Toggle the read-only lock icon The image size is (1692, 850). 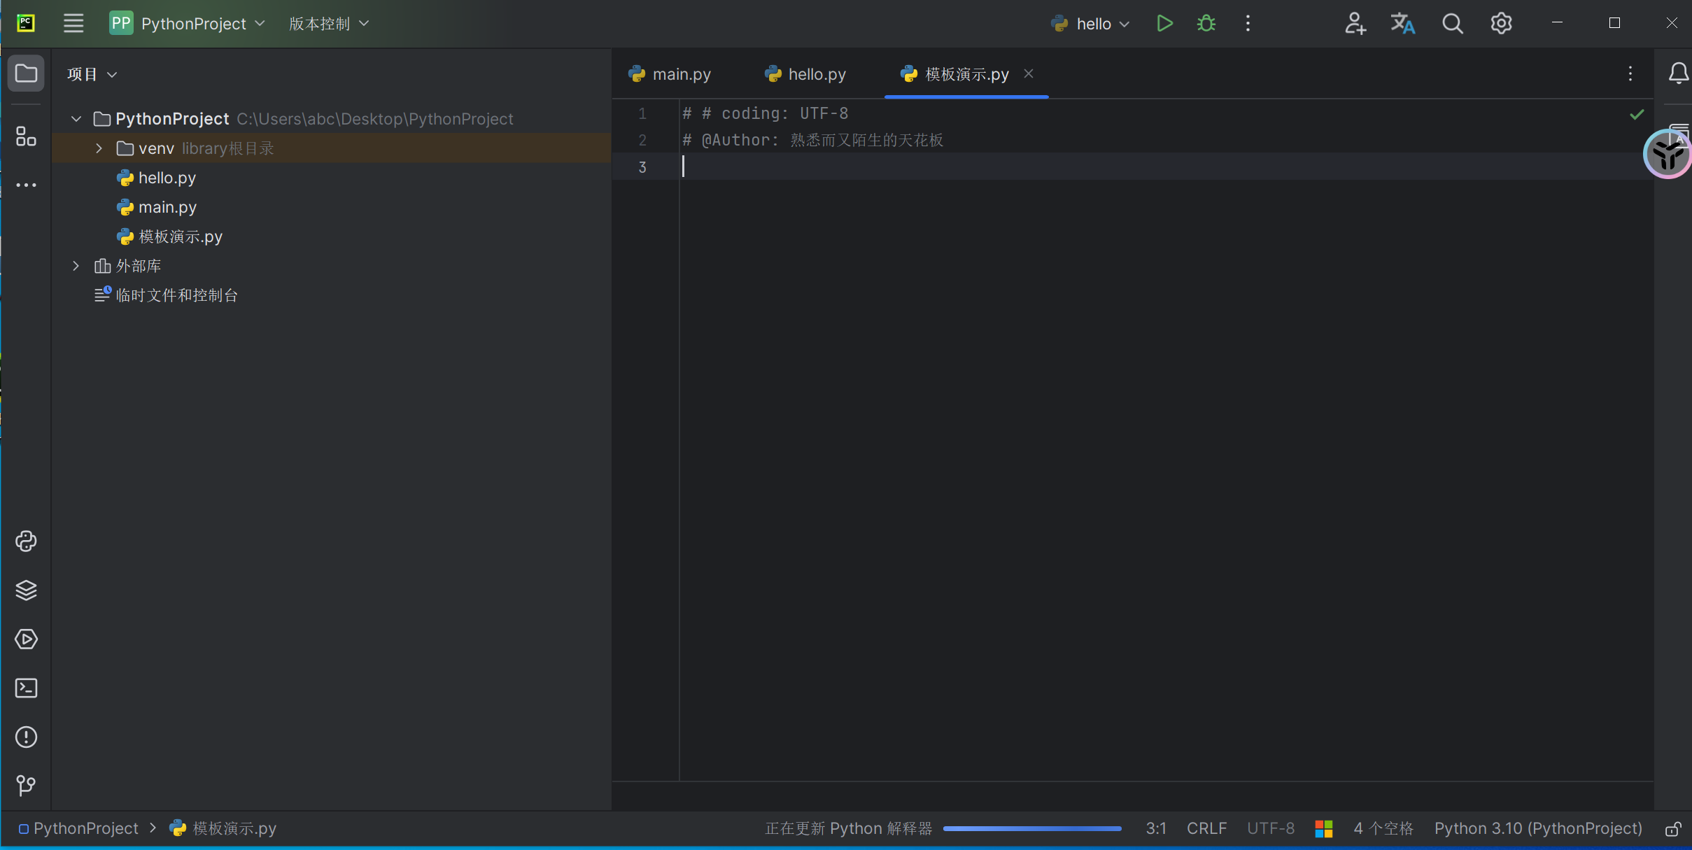click(x=1672, y=829)
